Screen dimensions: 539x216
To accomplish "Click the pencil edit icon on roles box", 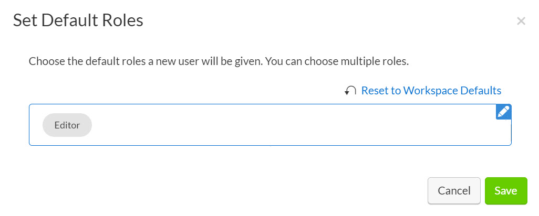I will (503, 112).
